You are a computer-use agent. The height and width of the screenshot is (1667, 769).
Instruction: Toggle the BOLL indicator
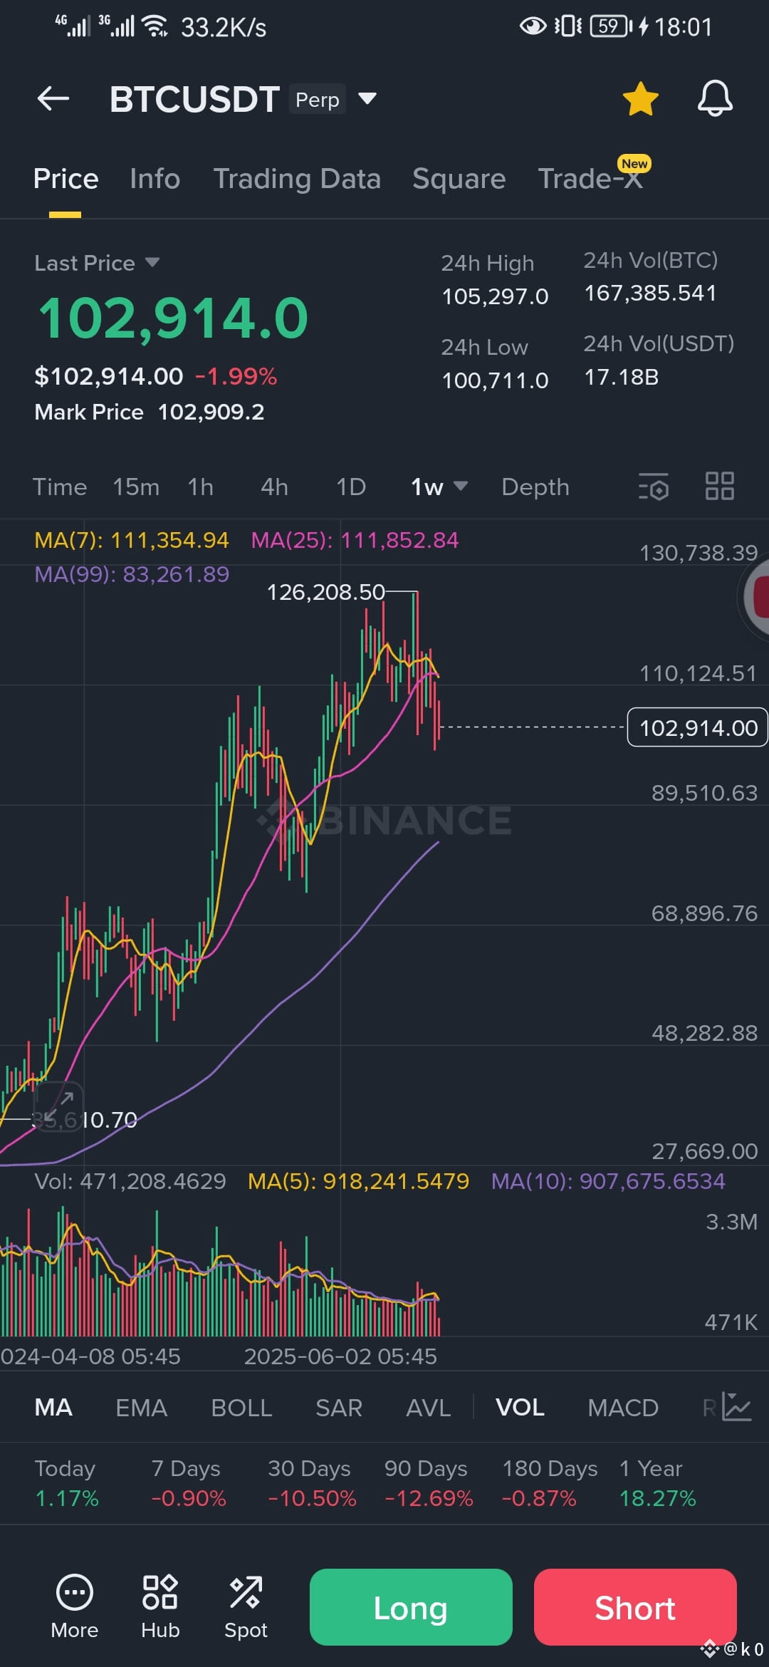point(241,1408)
